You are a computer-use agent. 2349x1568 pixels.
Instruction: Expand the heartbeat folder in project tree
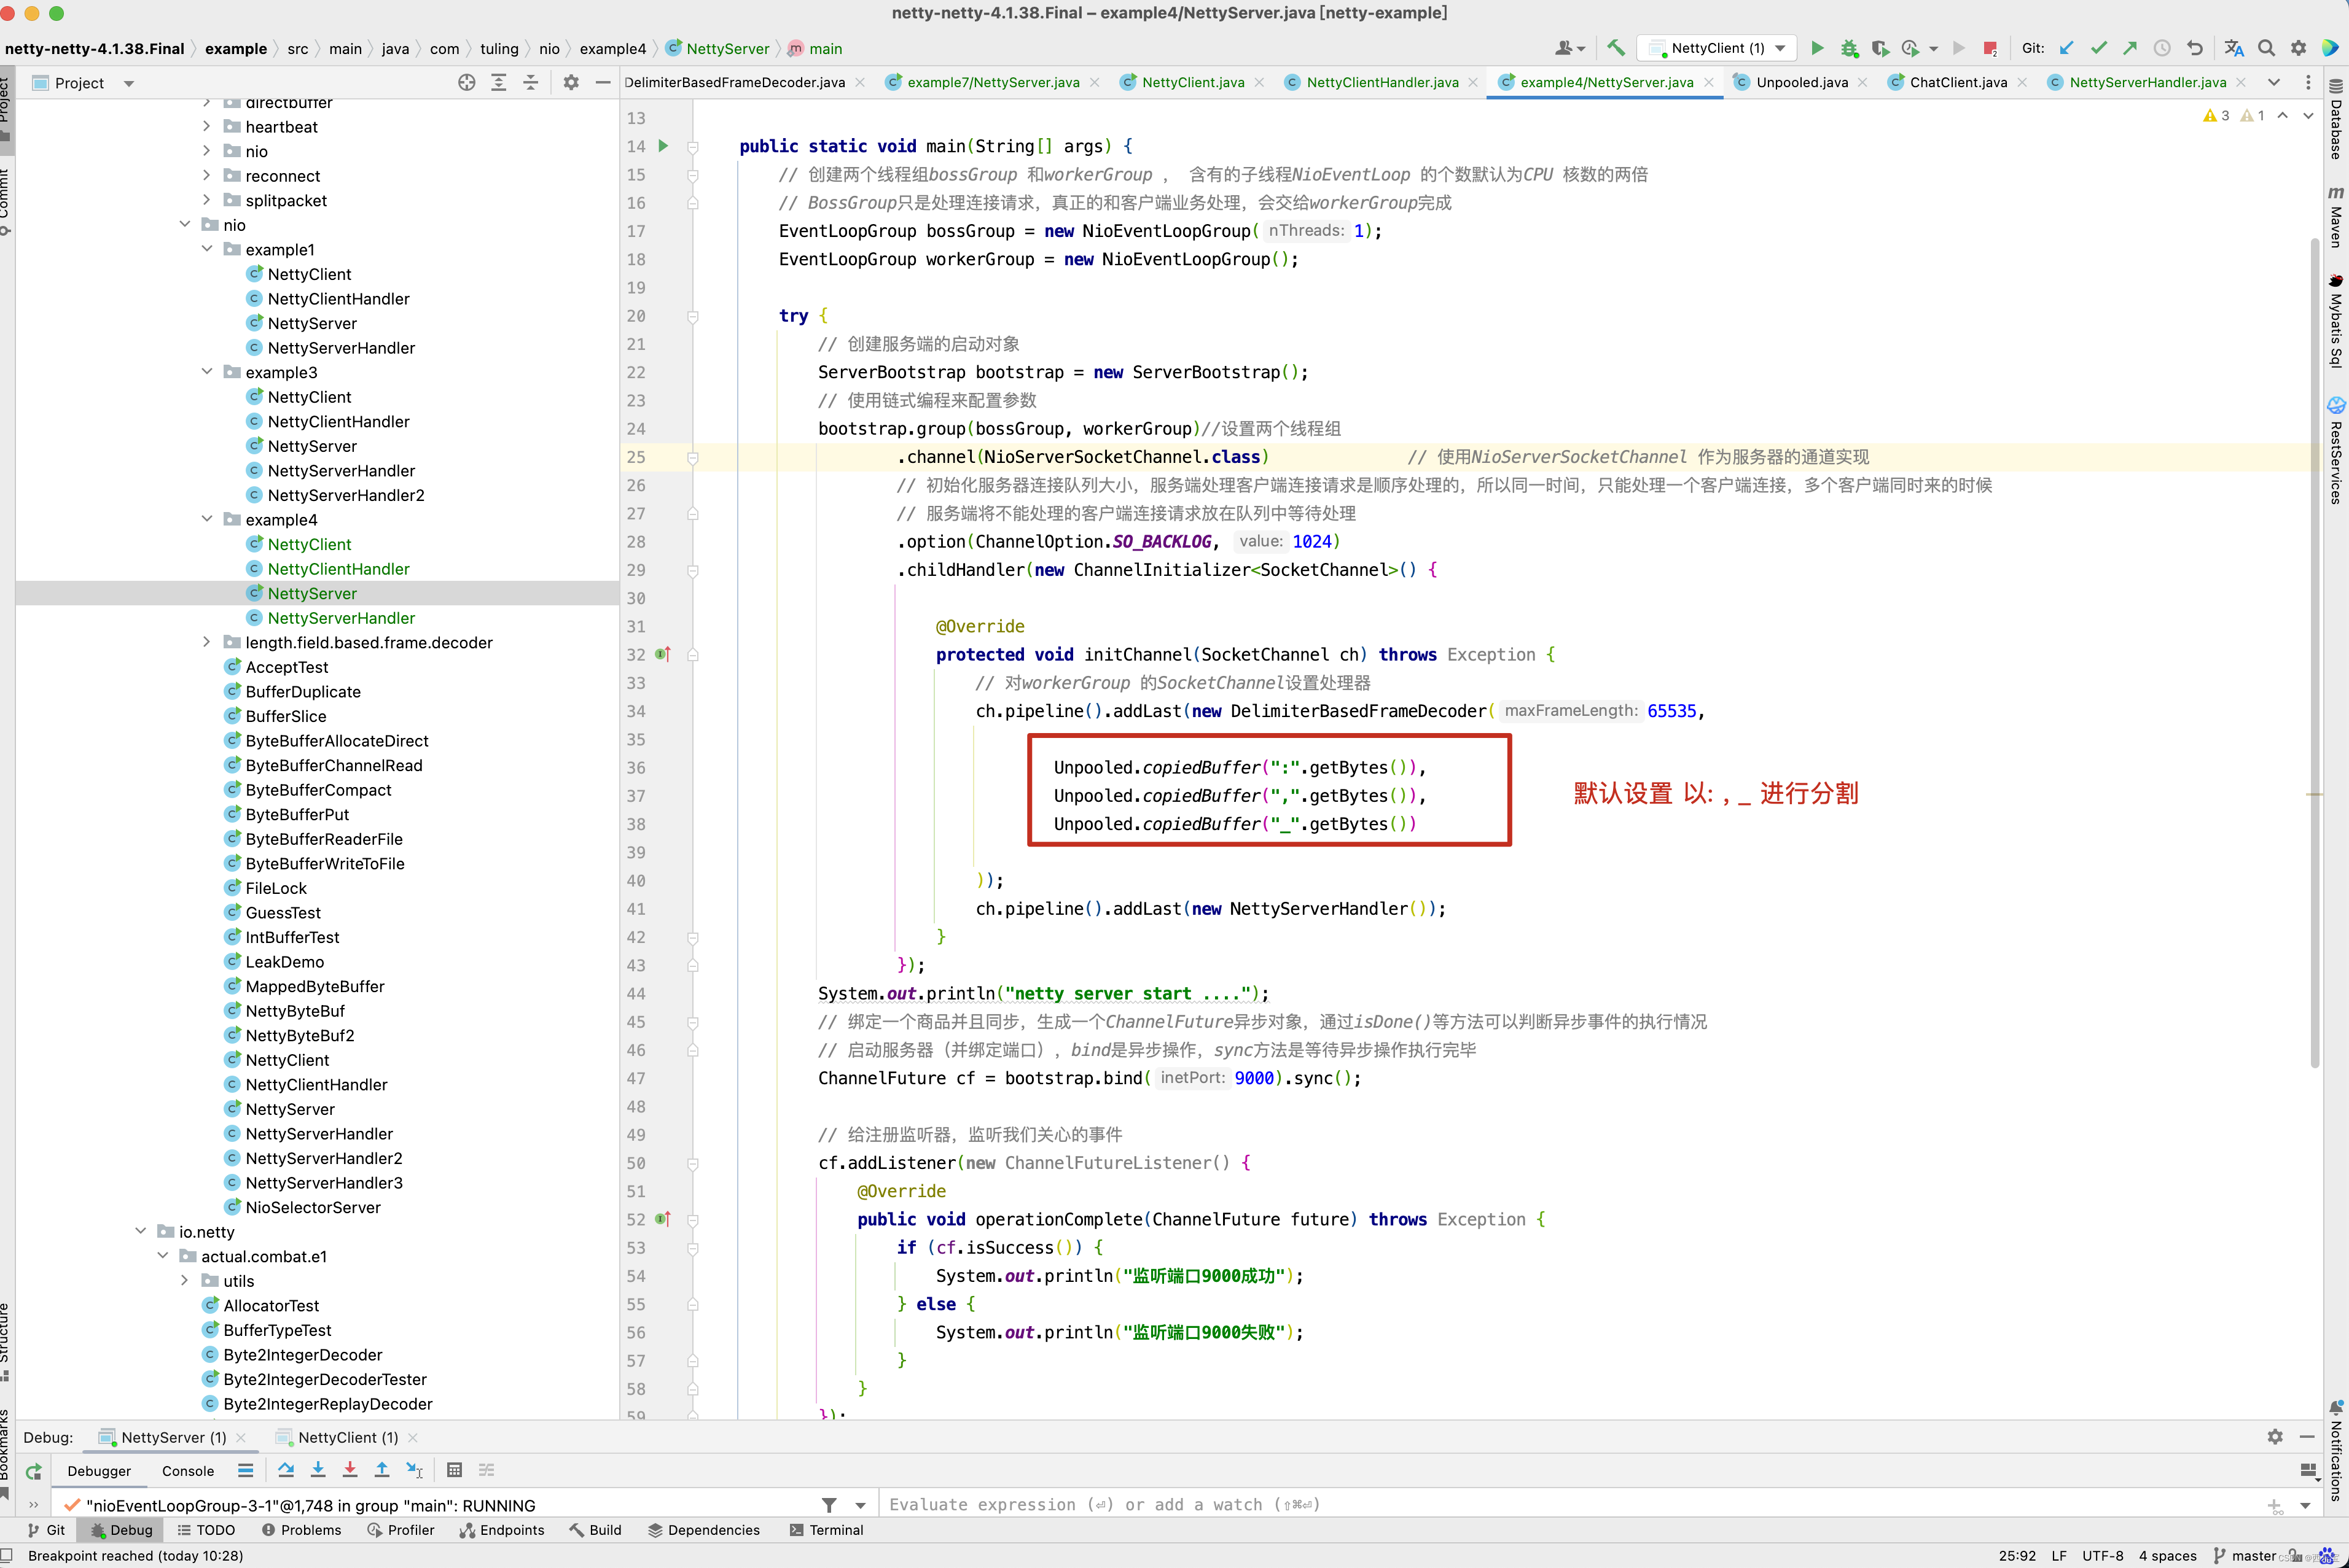coord(207,127)
